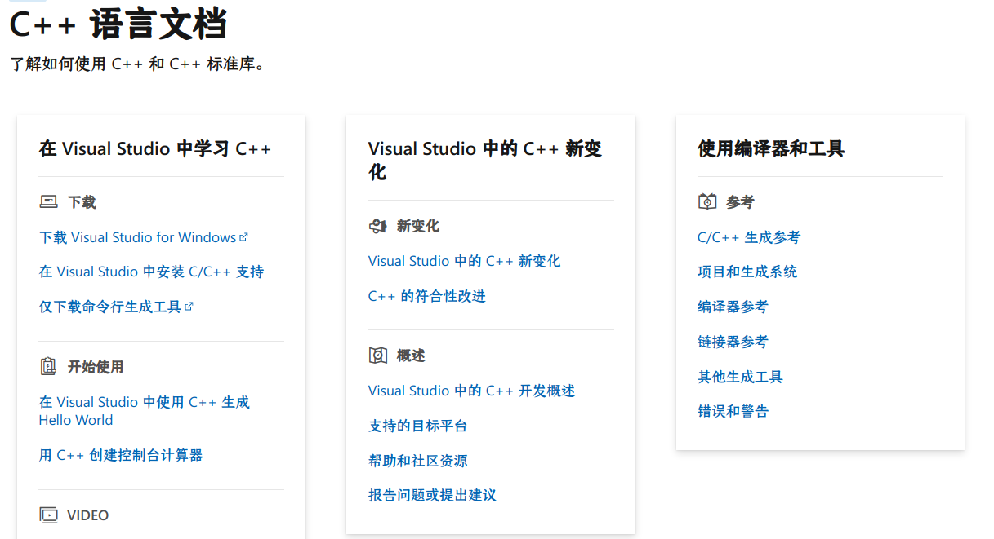Click card heading 在 Visual Studio 中学习 C++
The image size is (994, 539).
point(155,148)
